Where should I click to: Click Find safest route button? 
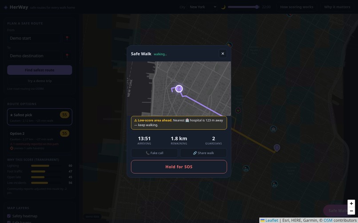click(x=40, y=70)
